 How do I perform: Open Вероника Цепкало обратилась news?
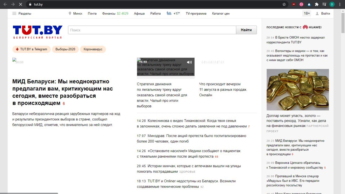(x=295, y=165)
